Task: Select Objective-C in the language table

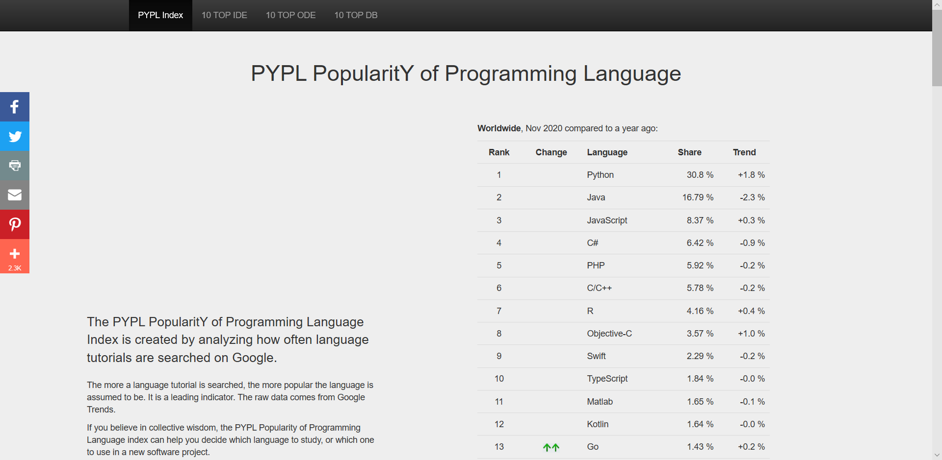Action: (x=609, y=334)
